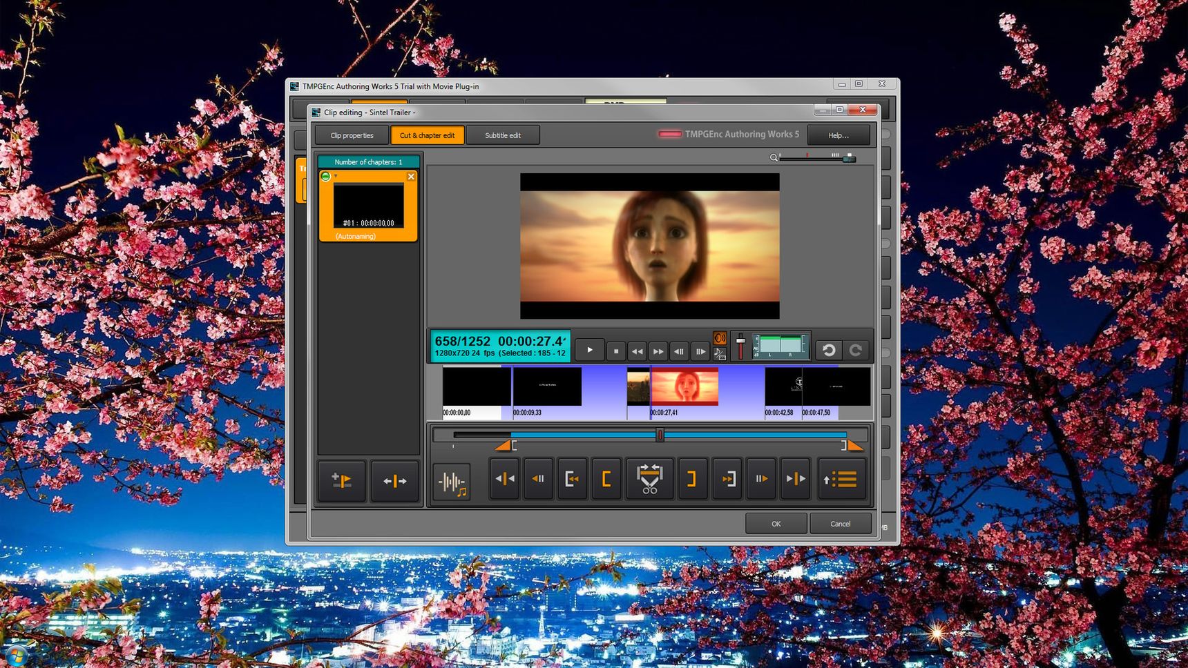
Task: Jump to selection end point
Action: 727,478
